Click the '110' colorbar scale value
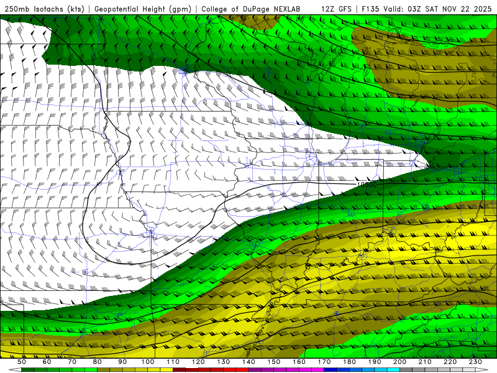The image size is (497, 373). point(173,362)
